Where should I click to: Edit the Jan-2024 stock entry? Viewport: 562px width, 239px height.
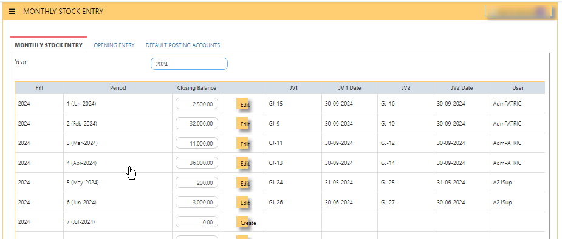[242, 104]
